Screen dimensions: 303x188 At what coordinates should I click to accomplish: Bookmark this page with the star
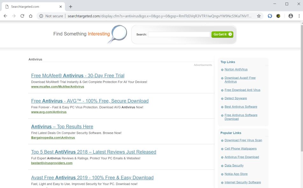tap(259, 16)
